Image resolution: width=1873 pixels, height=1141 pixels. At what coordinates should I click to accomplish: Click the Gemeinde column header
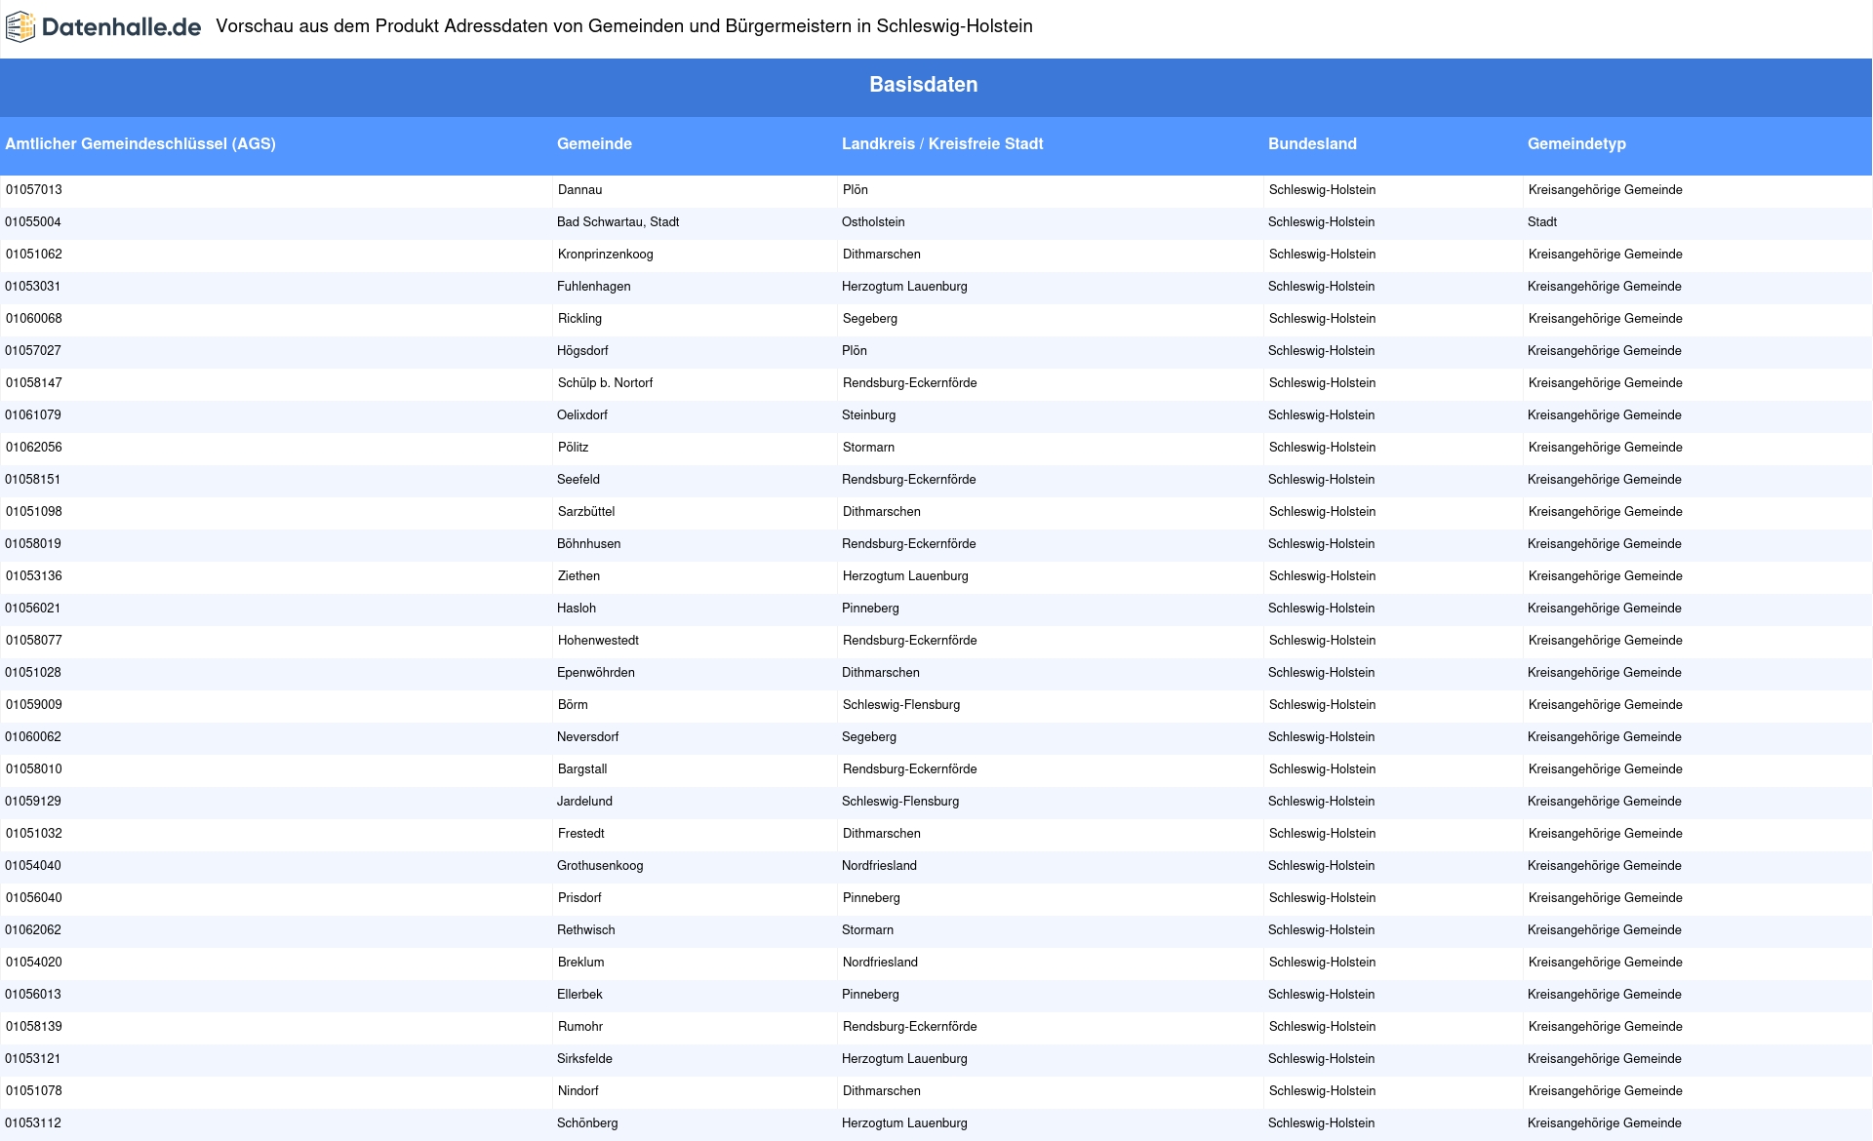coord(594,143)
